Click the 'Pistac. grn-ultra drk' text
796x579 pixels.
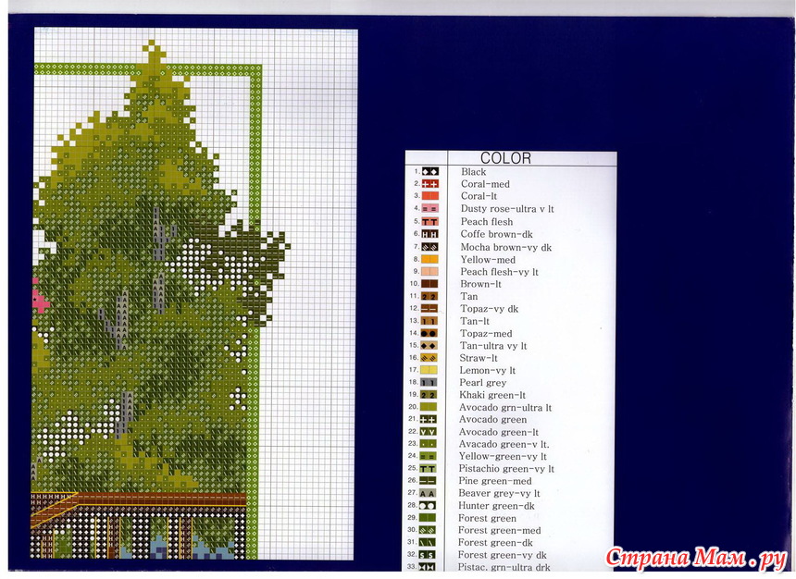click(x=504, y=567)
